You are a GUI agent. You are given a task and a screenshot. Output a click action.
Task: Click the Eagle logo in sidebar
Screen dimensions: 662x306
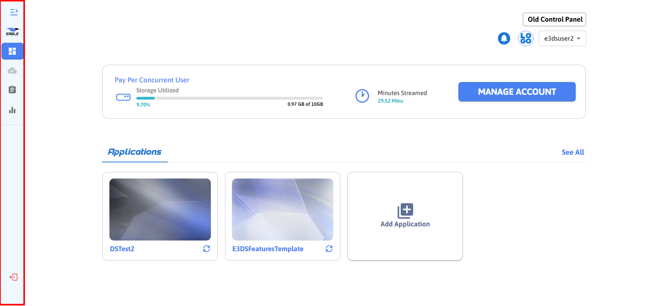(x=12, y=32)
